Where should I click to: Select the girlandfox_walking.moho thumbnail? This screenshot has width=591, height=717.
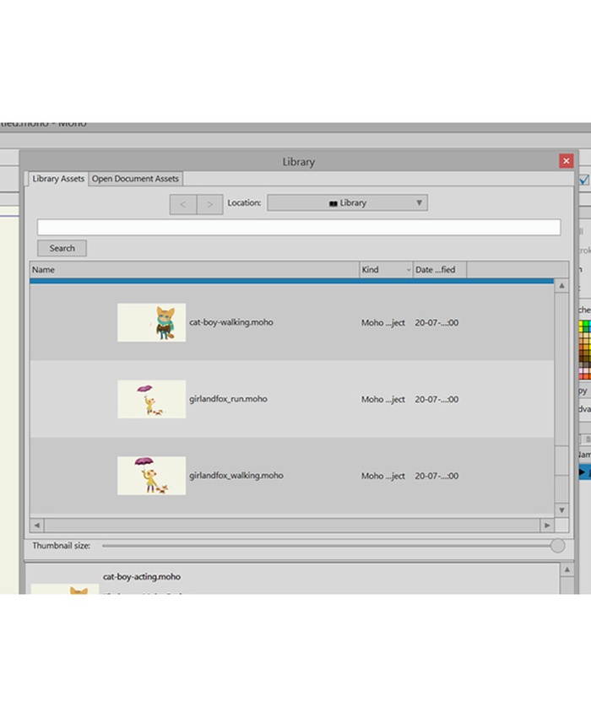click(152, 476)
